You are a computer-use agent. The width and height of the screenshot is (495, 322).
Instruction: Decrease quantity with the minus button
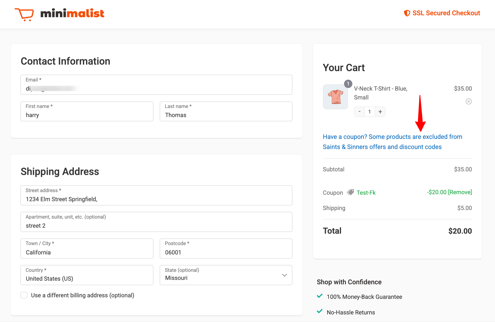point(359,112)
